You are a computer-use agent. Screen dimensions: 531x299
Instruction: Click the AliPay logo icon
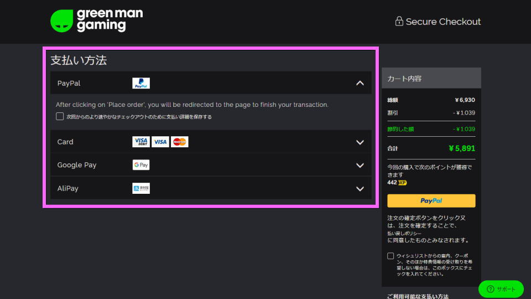point(141,188)
